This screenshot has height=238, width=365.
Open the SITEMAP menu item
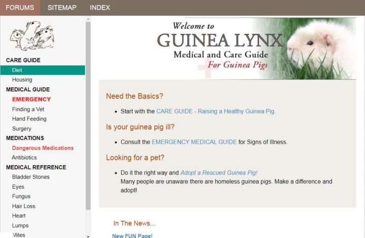[62, 8]
